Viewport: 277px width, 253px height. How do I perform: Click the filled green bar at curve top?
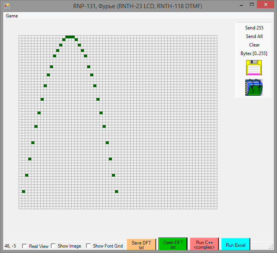[70, 37]
